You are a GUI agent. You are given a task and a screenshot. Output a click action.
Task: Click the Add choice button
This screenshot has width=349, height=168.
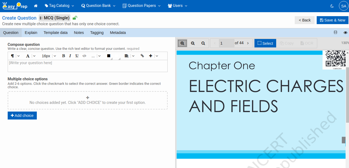click(x=22, y=116)
